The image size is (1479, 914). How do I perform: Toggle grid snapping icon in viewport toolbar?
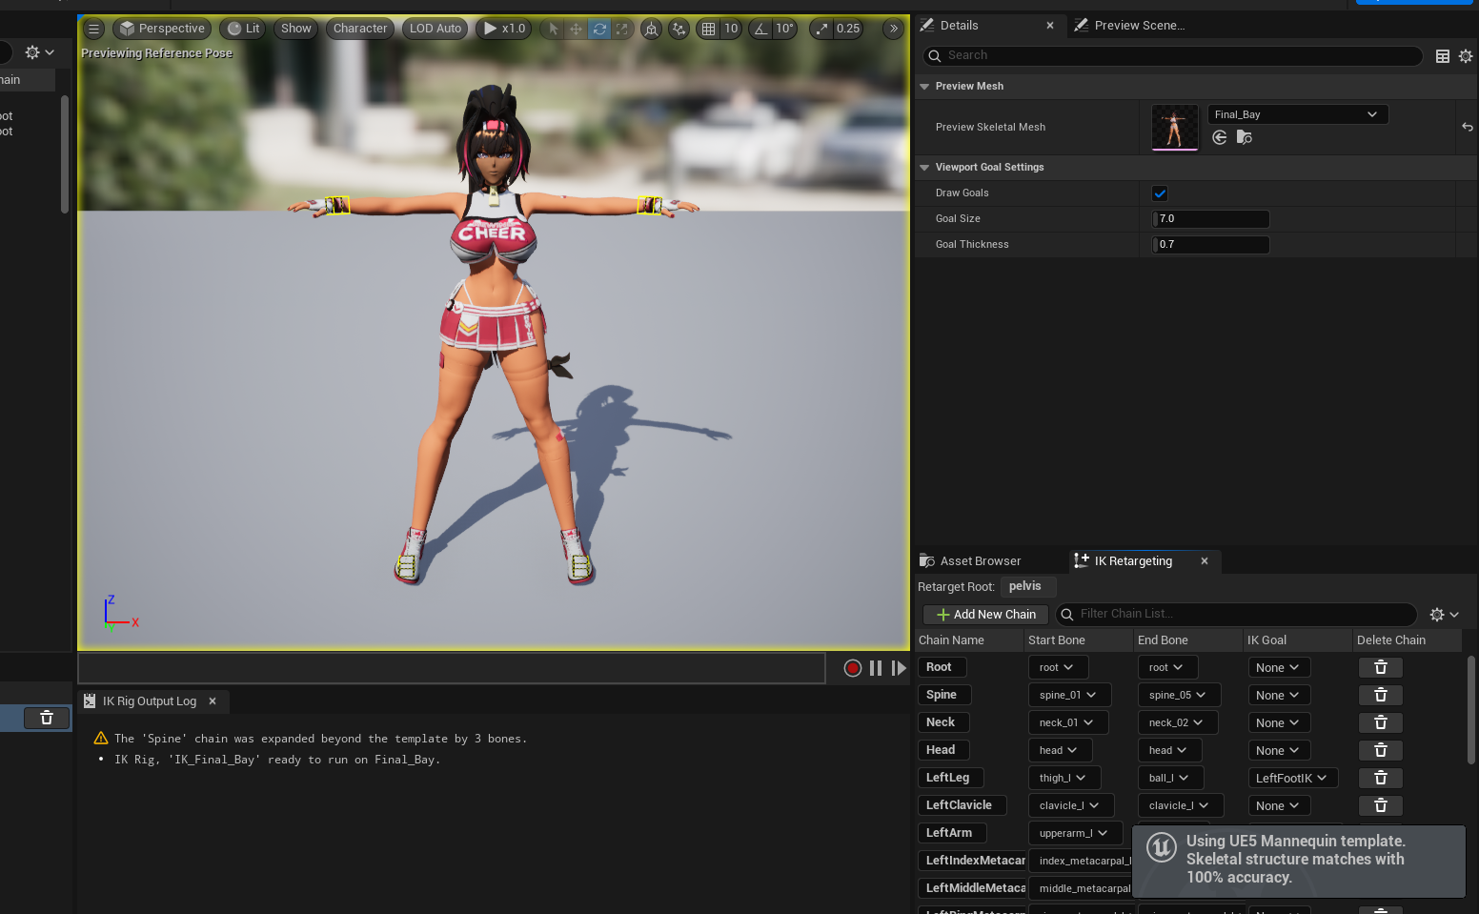(x=708, y=29)
